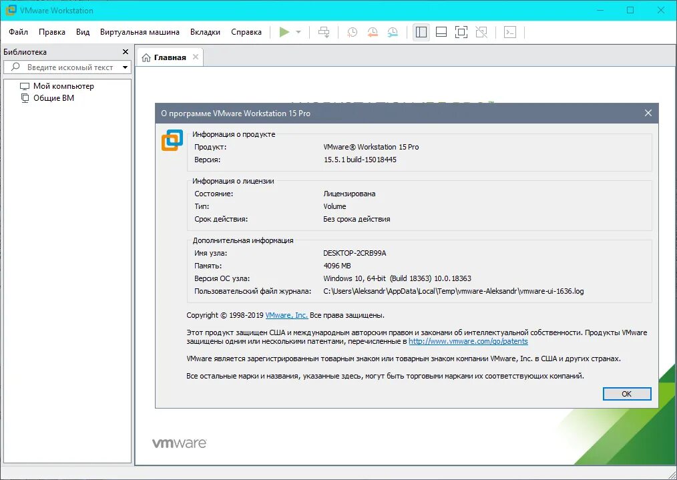Click the Send Ctrl+Alt+Del toolbar icon
677x480 pixels.
323,32
